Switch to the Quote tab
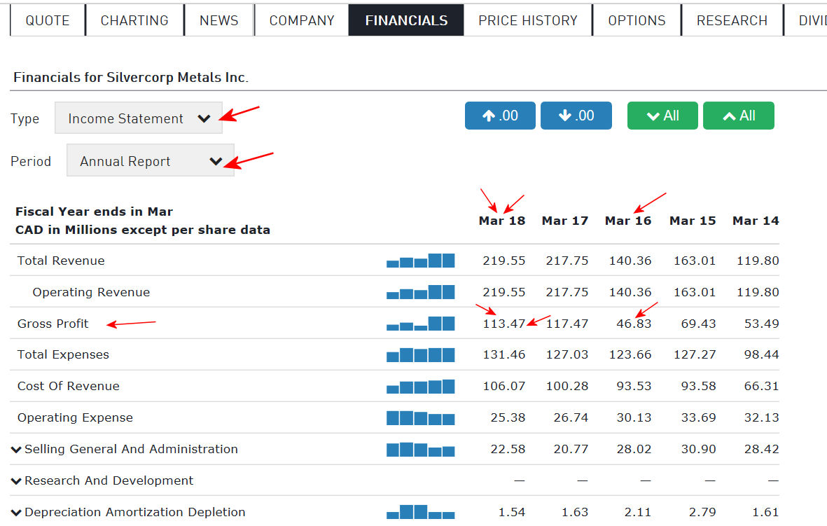The height and width of the screenshot is (526, 827). coord(48,20)
